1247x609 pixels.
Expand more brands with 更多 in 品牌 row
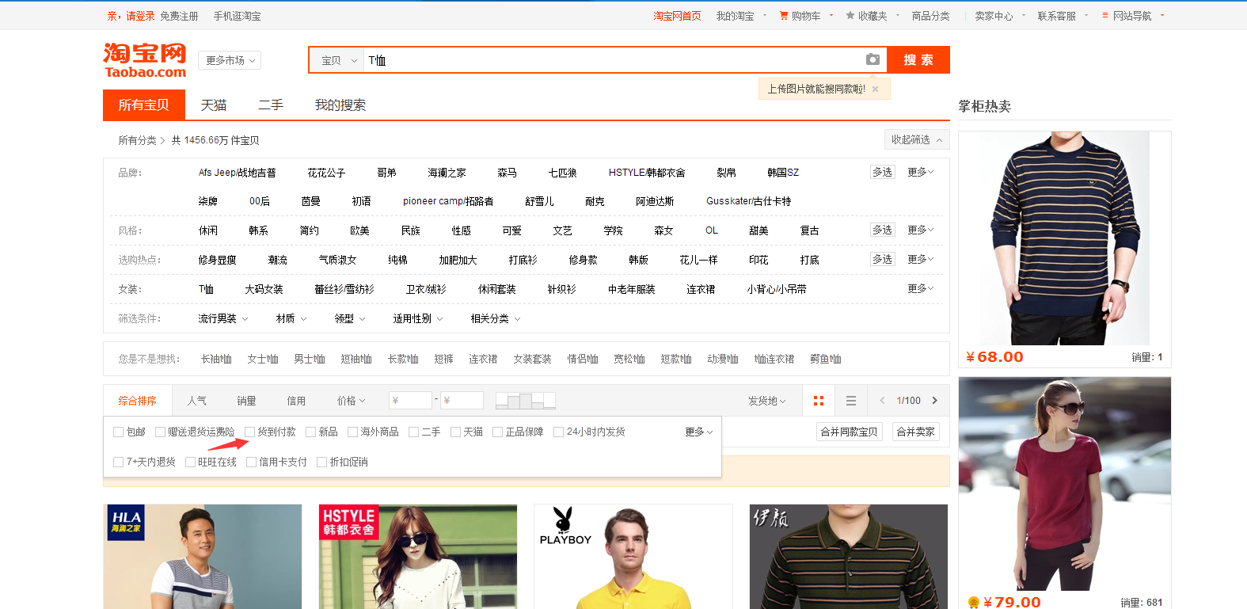point(921,172)
